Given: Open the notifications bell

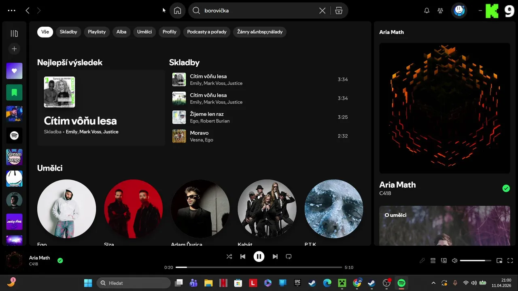Looking at the screenshot, I should pos(427,11).
